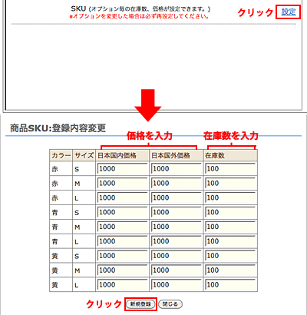The height and width of the screenshot is (315, 307).
Task: Open the SKU 設定 link
Action: click(289, 12)
